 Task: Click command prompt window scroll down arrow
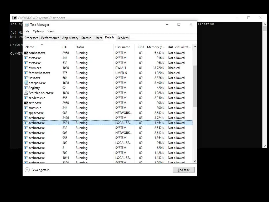pos(265,146)
